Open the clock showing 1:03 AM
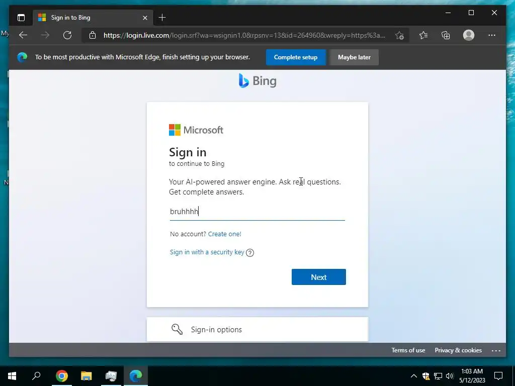This screenshot has height=386, width=515. (x=472, y=376)
